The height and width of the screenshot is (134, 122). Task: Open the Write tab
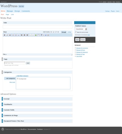[x=3, y=11]
